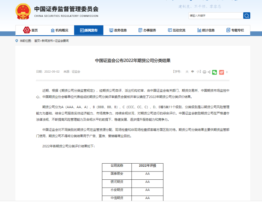This screenshot has height=204, width=262.
Task: Select the 新闻发布 navigation tab
Action: click(x=89, y=30)
